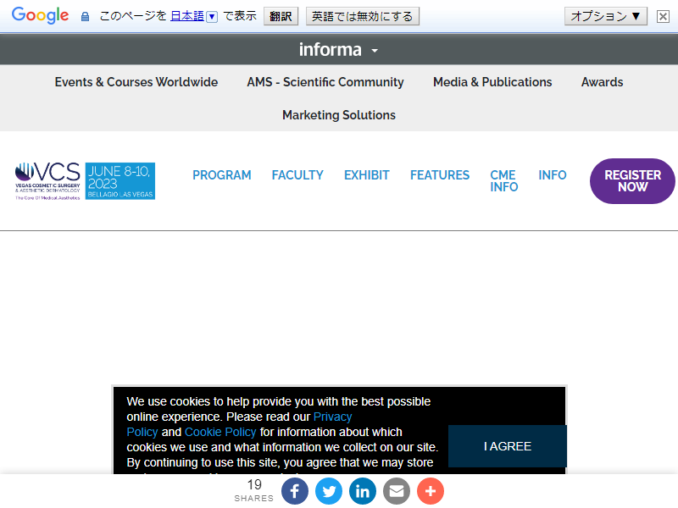Close the Google translate bar
The height and width of the screenshot is (508, 678).
(x=663, y=16)
